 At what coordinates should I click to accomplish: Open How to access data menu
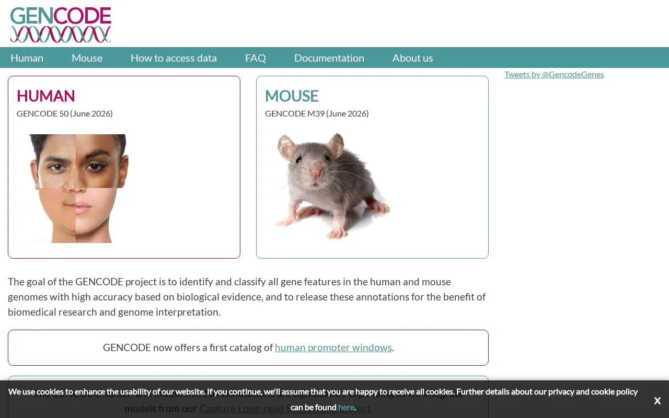tap(174, 58)
